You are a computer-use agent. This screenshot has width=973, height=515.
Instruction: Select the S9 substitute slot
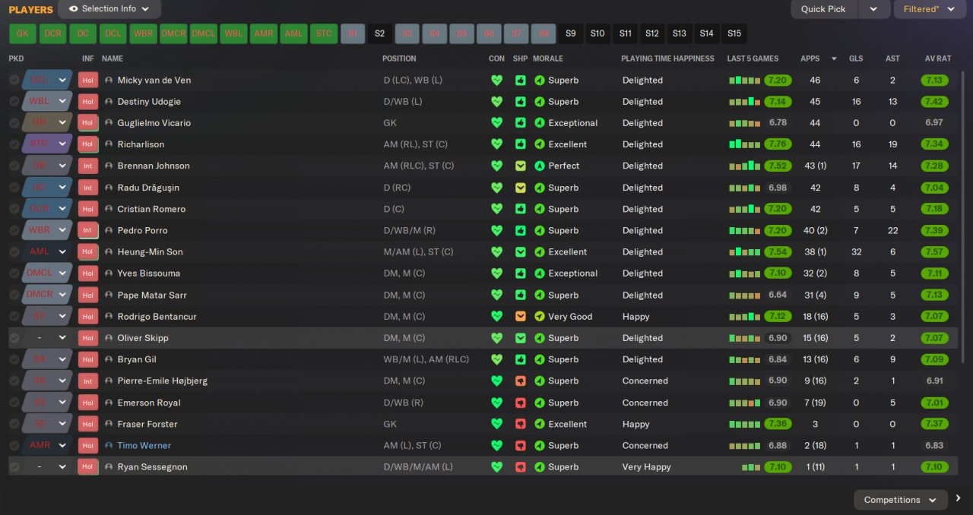(x=571, y=33)
